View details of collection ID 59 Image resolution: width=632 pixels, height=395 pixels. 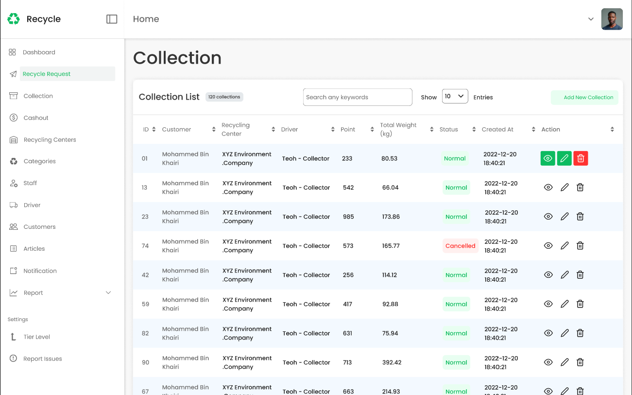point(548,304)
